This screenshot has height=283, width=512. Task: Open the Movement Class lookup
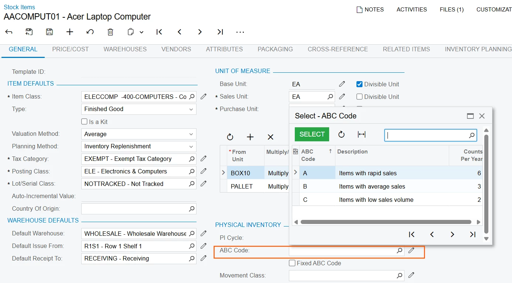pos(399,275)
